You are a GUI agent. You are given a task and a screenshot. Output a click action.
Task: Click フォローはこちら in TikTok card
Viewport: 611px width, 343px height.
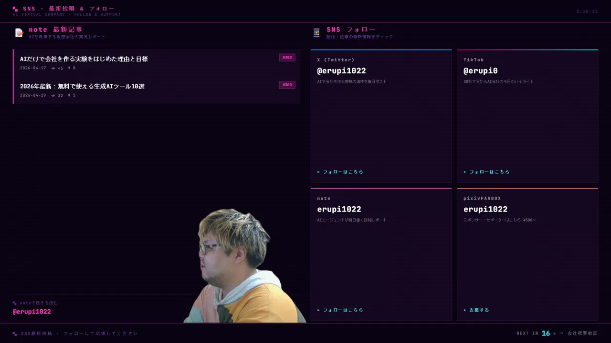click(x=486, y=172)
